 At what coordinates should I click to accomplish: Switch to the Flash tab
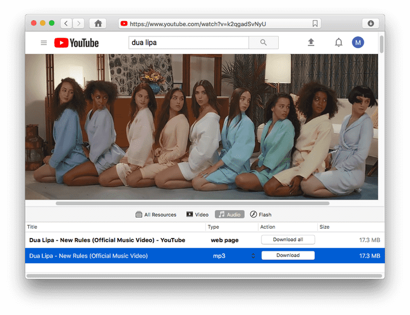coord(261,214)
